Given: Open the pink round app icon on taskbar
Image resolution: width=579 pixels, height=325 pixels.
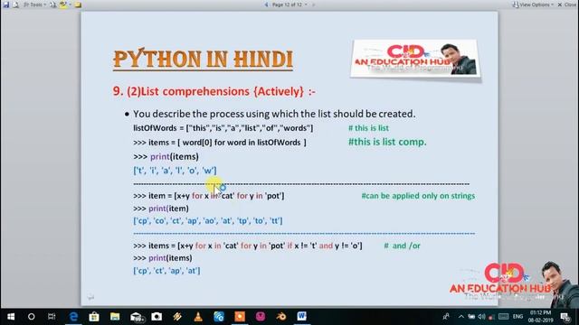Looking at the screenshot, I should (x=261, y=317).
